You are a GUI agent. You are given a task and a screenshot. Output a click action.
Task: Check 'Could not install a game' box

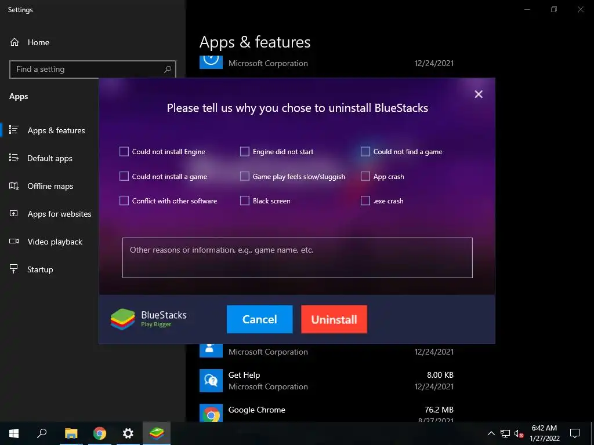point(124,176)
